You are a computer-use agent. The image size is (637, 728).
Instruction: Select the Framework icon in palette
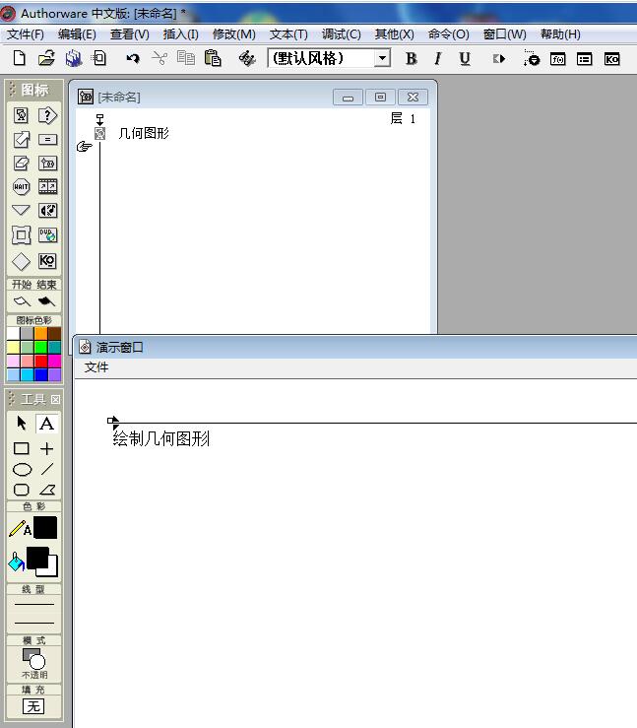coord(21,235)
